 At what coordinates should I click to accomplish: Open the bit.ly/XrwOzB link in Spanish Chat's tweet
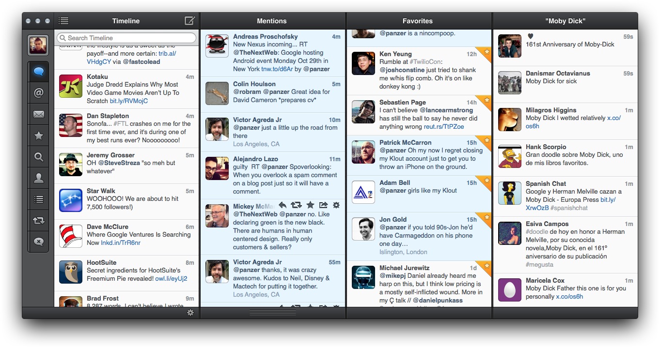(570, 204)
